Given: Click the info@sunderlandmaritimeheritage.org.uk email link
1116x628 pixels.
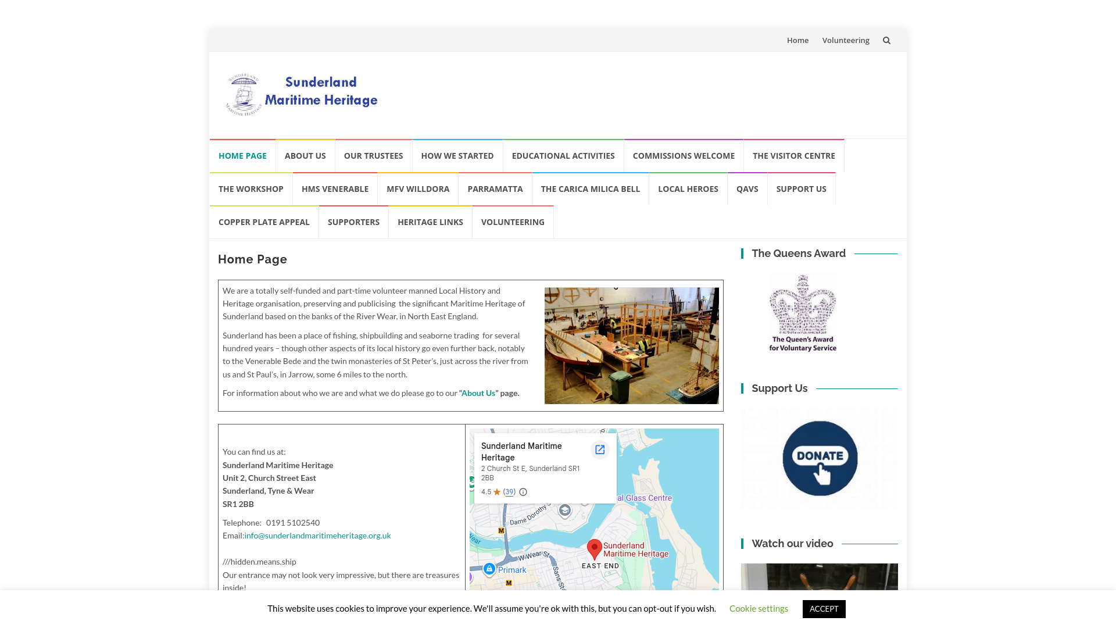Looking at the screenshot, I should tap(317, 536).
